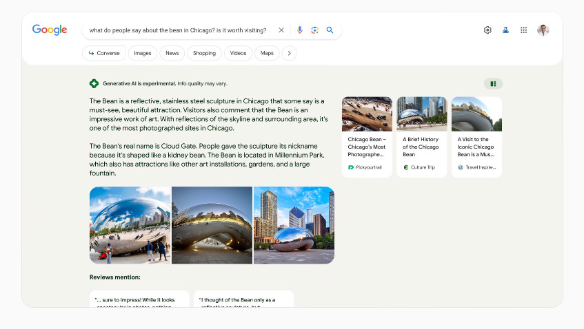584x329 pixels.
Task: Submit search with magnifying glass icon
Action: click(330, 30)
